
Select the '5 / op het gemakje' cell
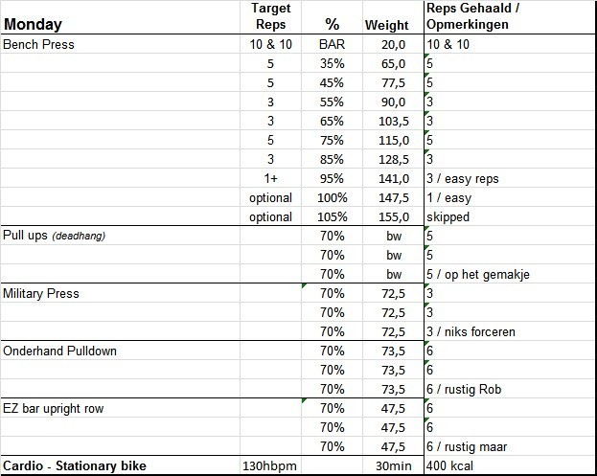[476, 274]
